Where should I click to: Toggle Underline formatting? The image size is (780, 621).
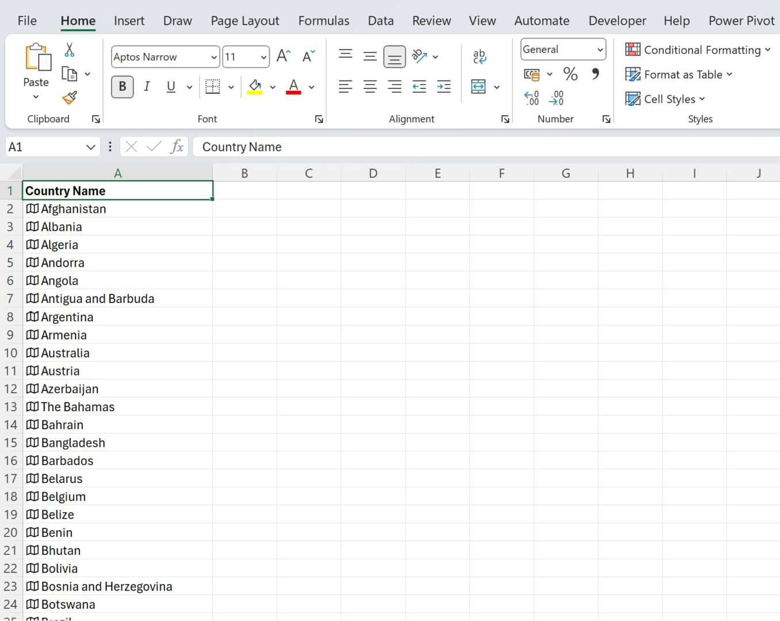point(170,86)
